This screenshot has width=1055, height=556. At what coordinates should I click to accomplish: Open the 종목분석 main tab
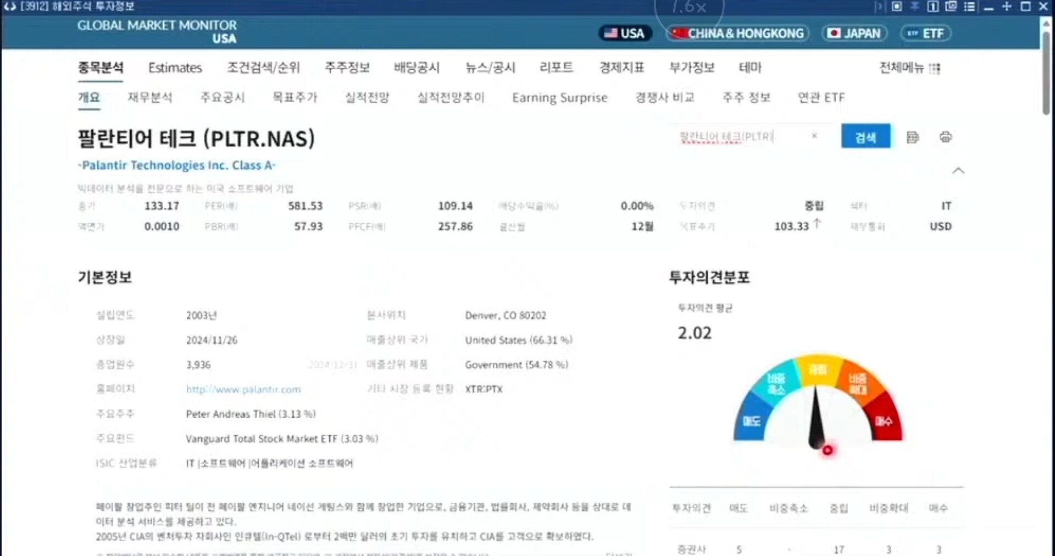[x=101, y=68]
